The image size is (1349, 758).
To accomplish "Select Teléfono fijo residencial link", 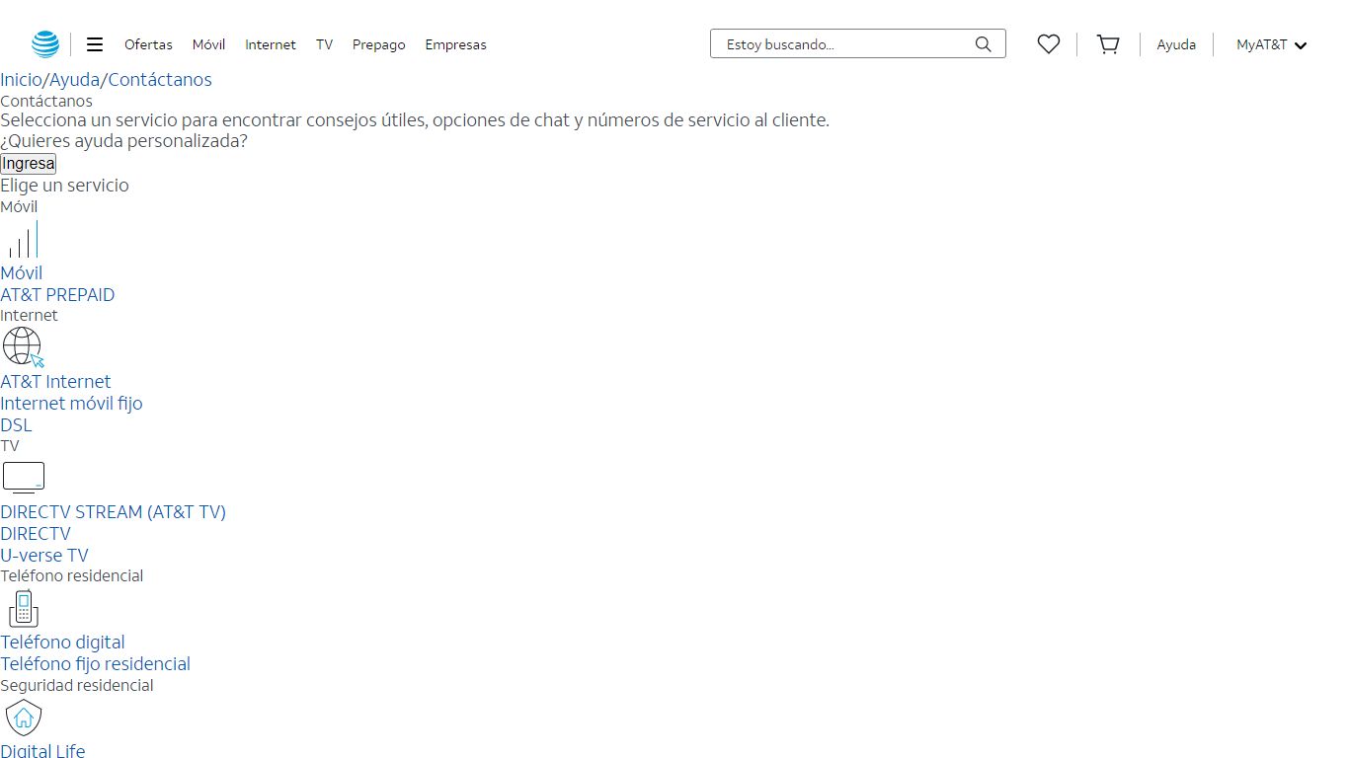I will [x=95, y=664].
